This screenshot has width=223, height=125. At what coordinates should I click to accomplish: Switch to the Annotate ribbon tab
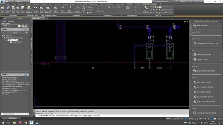click(57, 4)
